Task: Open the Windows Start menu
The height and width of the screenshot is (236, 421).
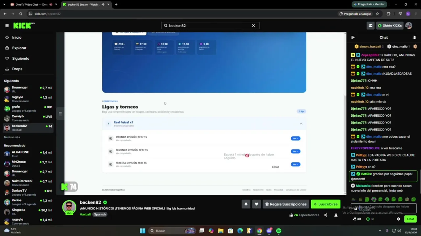Action: click(x=142, y=231)
